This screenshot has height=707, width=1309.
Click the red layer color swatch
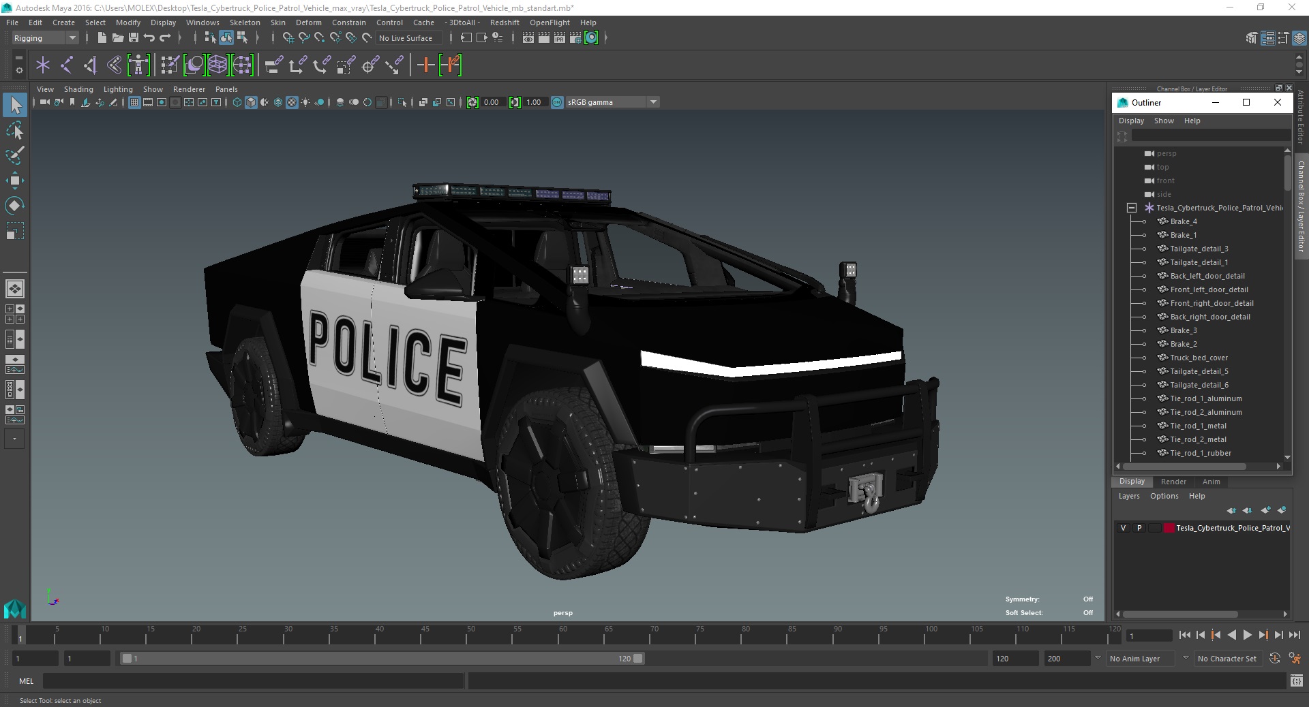click(1169, 528)
